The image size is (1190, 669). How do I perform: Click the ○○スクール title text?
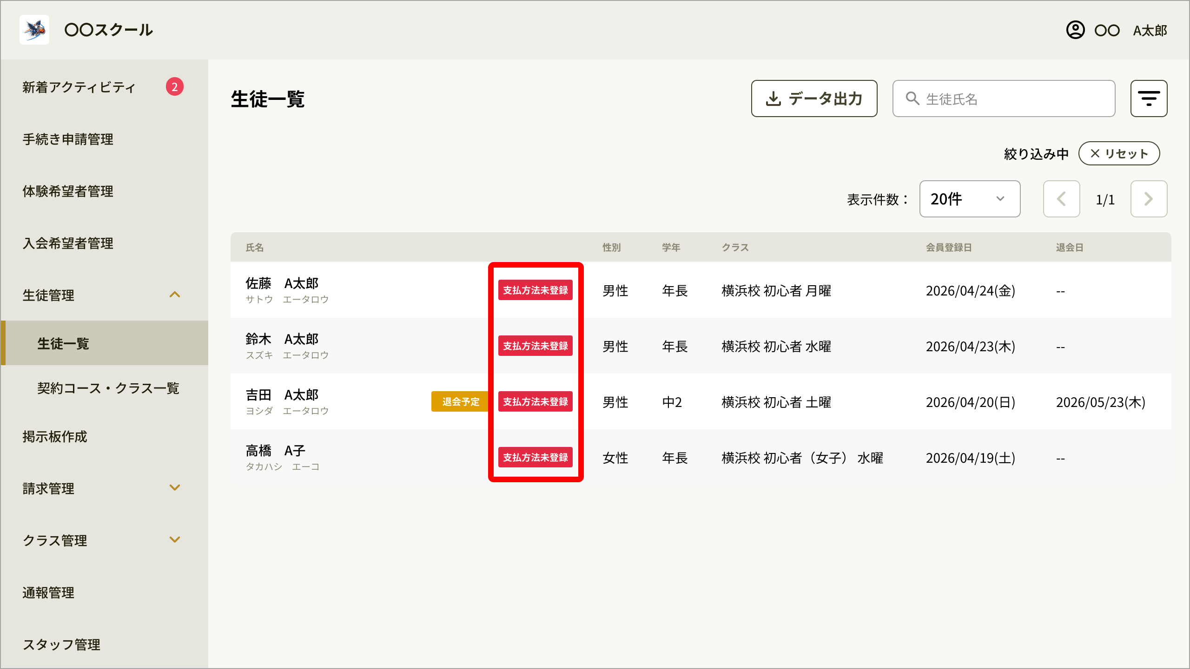[x=109, y=30]
